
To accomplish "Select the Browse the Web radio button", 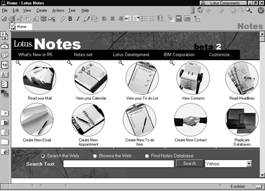I will [x=95, y=156].
